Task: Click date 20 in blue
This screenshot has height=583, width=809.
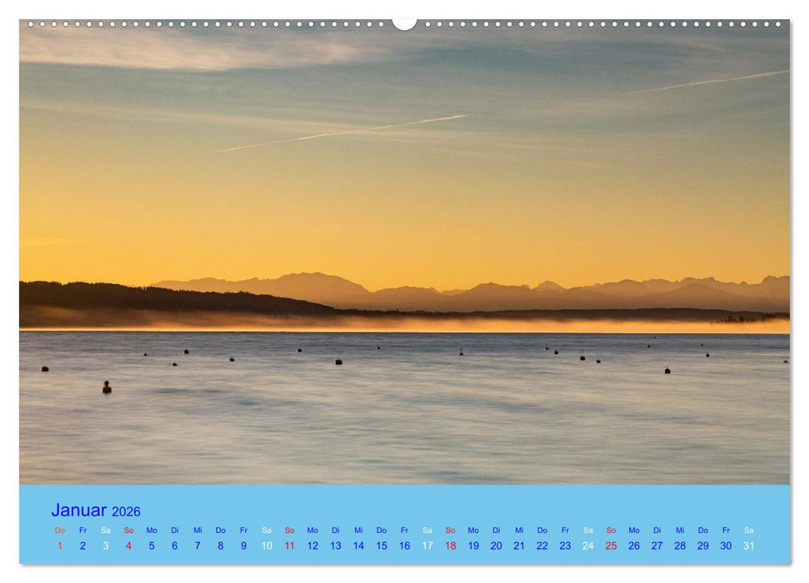Action: [x=497, y=544]
